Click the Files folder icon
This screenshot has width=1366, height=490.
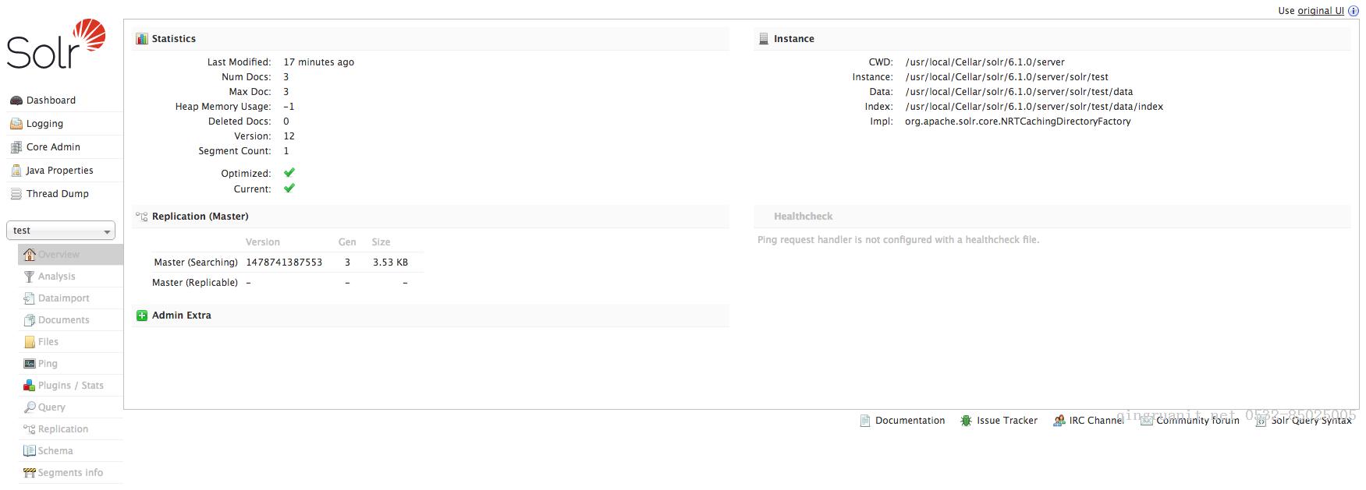pos(30,342)
